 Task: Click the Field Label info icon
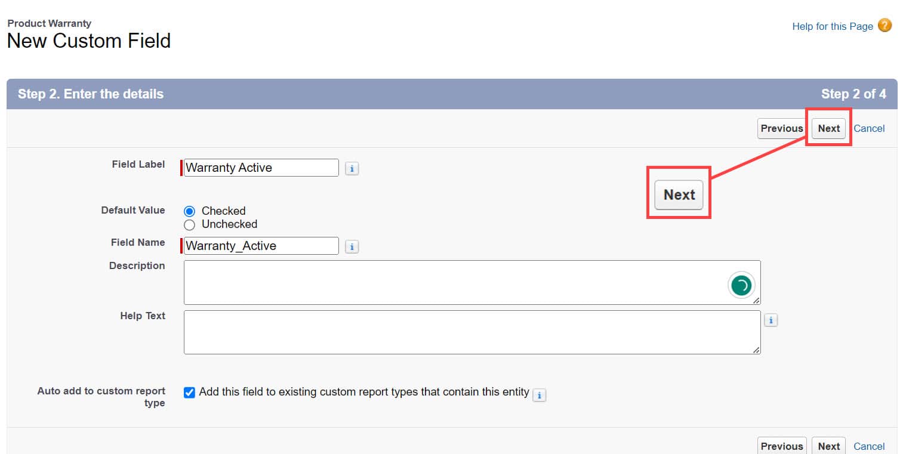(352, 168)
